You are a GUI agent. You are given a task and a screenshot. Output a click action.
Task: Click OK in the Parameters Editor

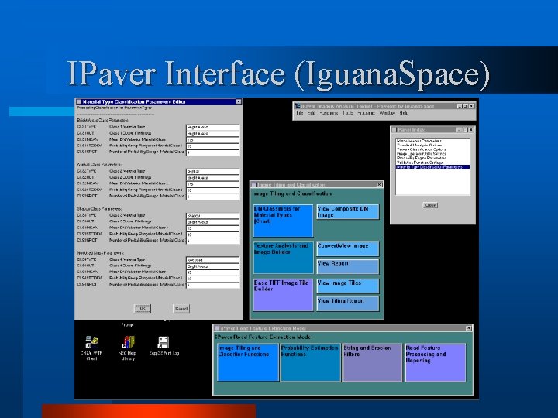pyautogui.click(x=143, y=309)
